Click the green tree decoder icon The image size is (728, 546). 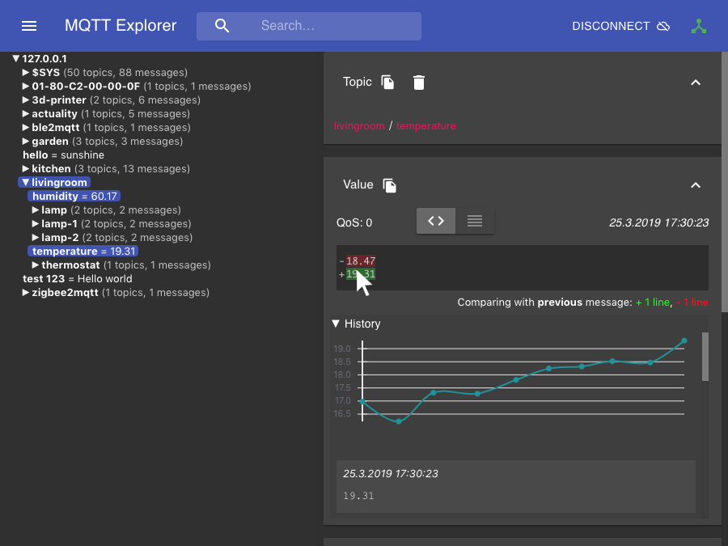699,26
